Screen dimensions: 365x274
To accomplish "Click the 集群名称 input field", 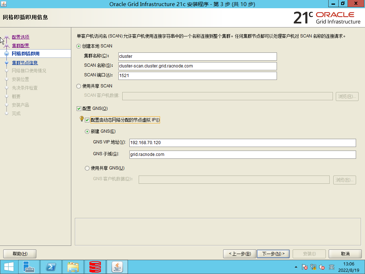I will click(x=197, y=56).
